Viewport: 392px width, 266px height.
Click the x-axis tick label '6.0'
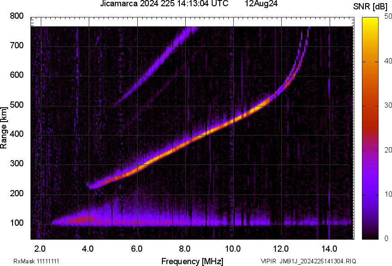[136, 249]
